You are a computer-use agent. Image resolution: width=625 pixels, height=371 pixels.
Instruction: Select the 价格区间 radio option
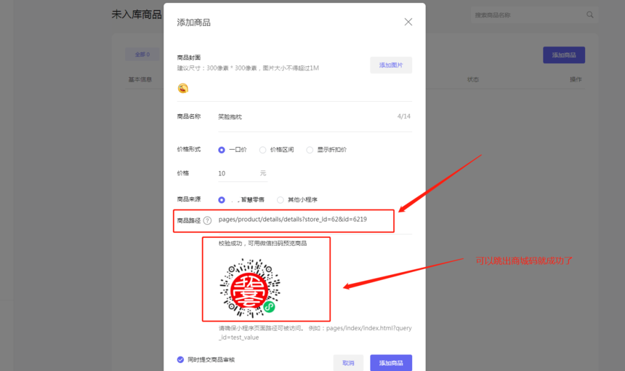click(262, 150)
